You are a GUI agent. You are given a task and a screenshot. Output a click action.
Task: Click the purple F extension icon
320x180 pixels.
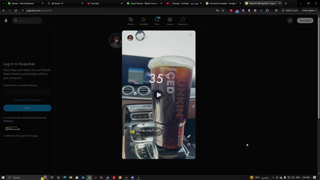[x=255, y=10]
